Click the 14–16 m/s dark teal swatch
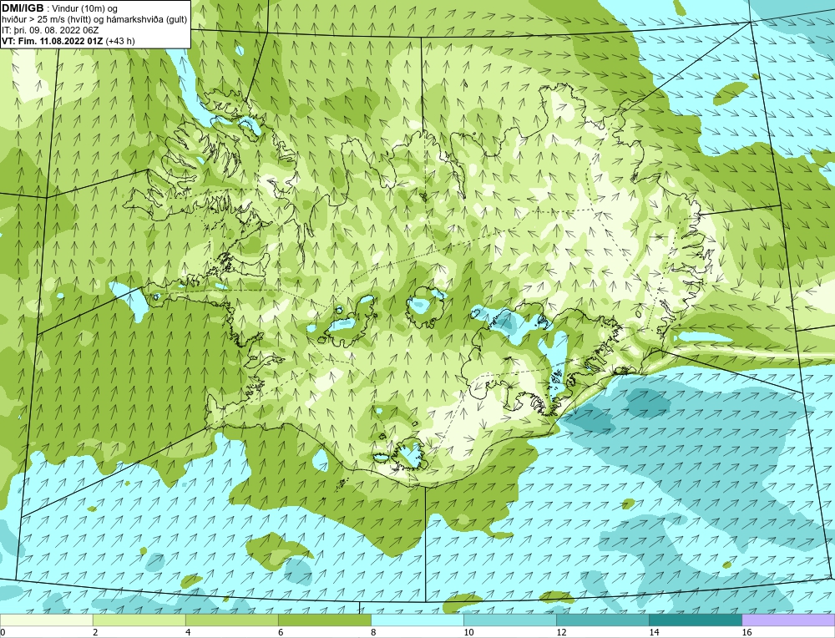 point(695,620)
